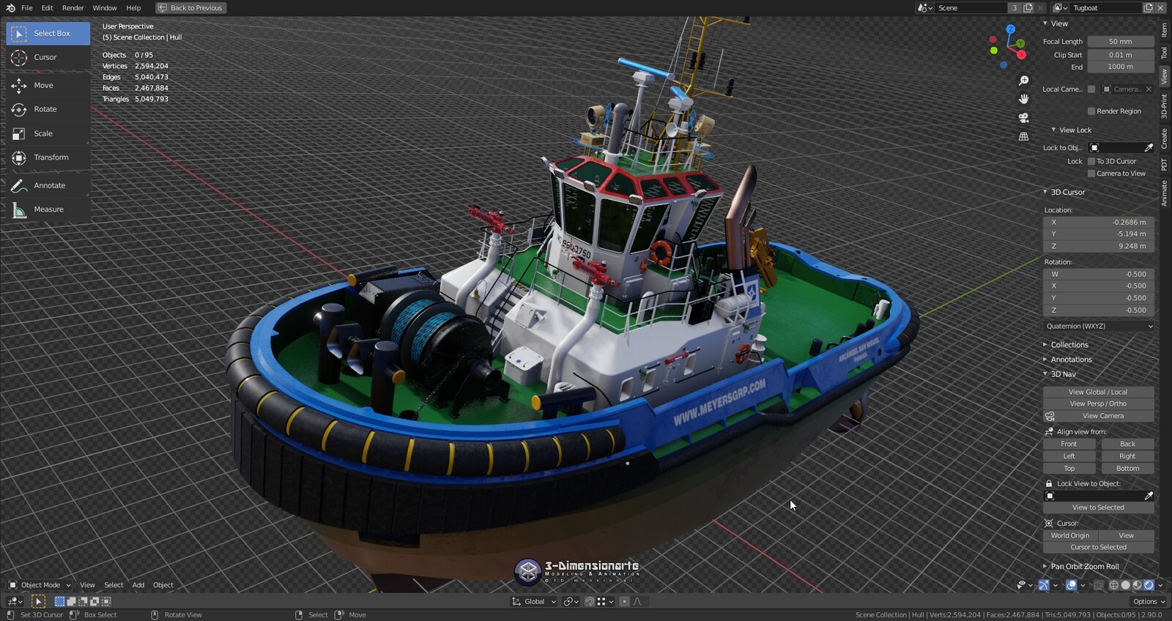Click 3D Cursor X location field

click(1099, 223)
